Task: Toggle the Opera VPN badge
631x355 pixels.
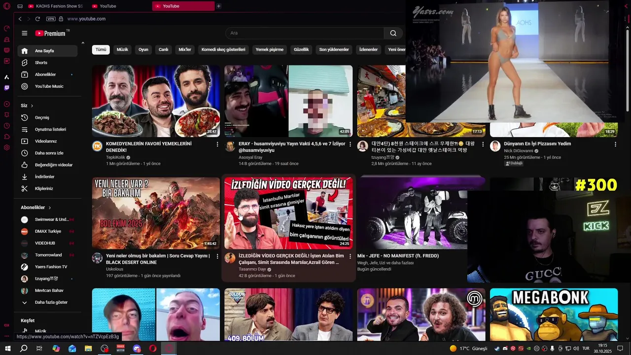Action: (x=51, y=19)
